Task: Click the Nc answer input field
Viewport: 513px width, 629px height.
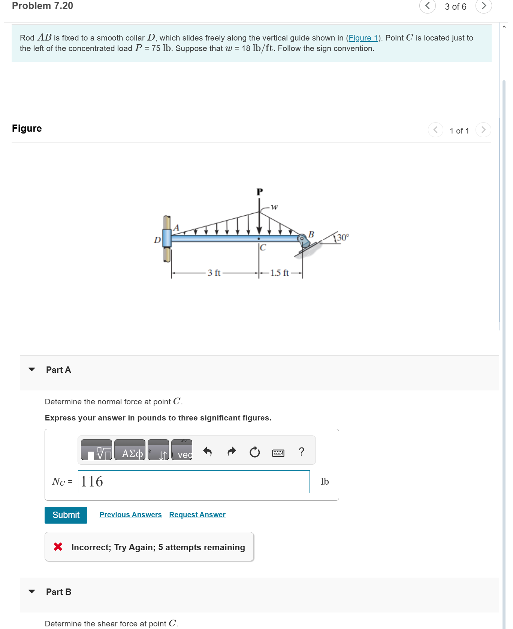Action: (x=194, y=482)
